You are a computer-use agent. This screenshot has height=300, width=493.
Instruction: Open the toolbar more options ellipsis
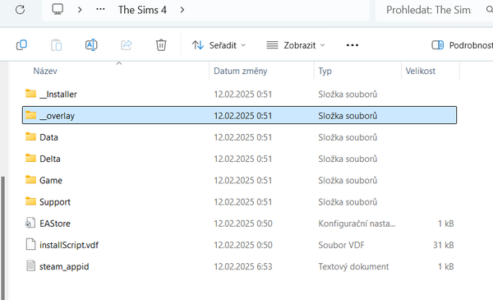352,45
